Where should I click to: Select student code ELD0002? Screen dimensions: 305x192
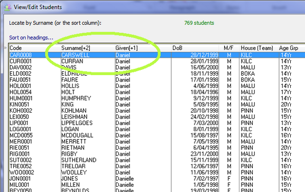pos(21,74)
